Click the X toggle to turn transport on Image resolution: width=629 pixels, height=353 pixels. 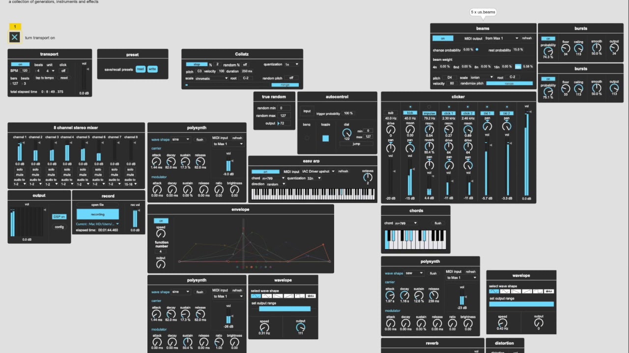coord(15,37)
